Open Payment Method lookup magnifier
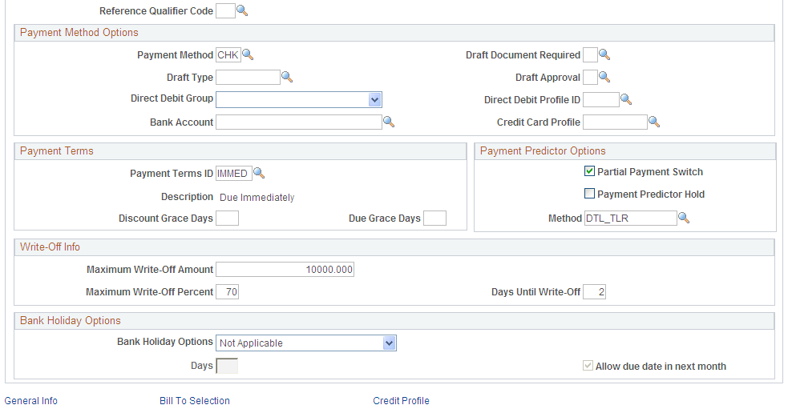The image size is (788, 409). click(248, 54)
